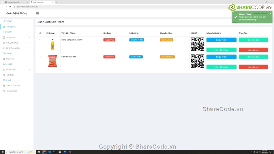Click the Đăng Xuất power icon

coord(4,91)
